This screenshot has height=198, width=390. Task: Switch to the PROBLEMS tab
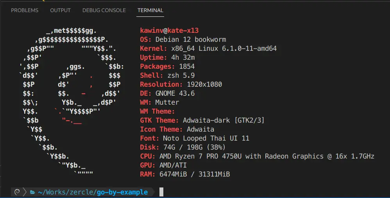25,10
